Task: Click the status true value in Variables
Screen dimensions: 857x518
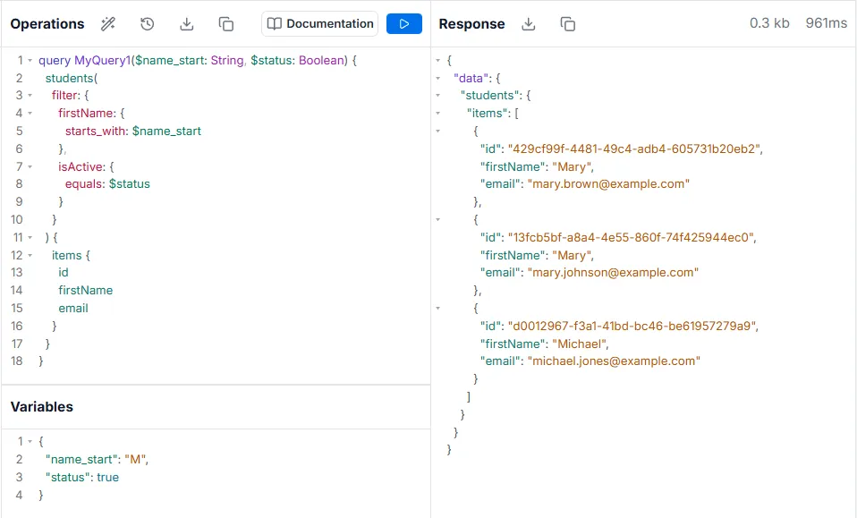Action: coord(107,478)
